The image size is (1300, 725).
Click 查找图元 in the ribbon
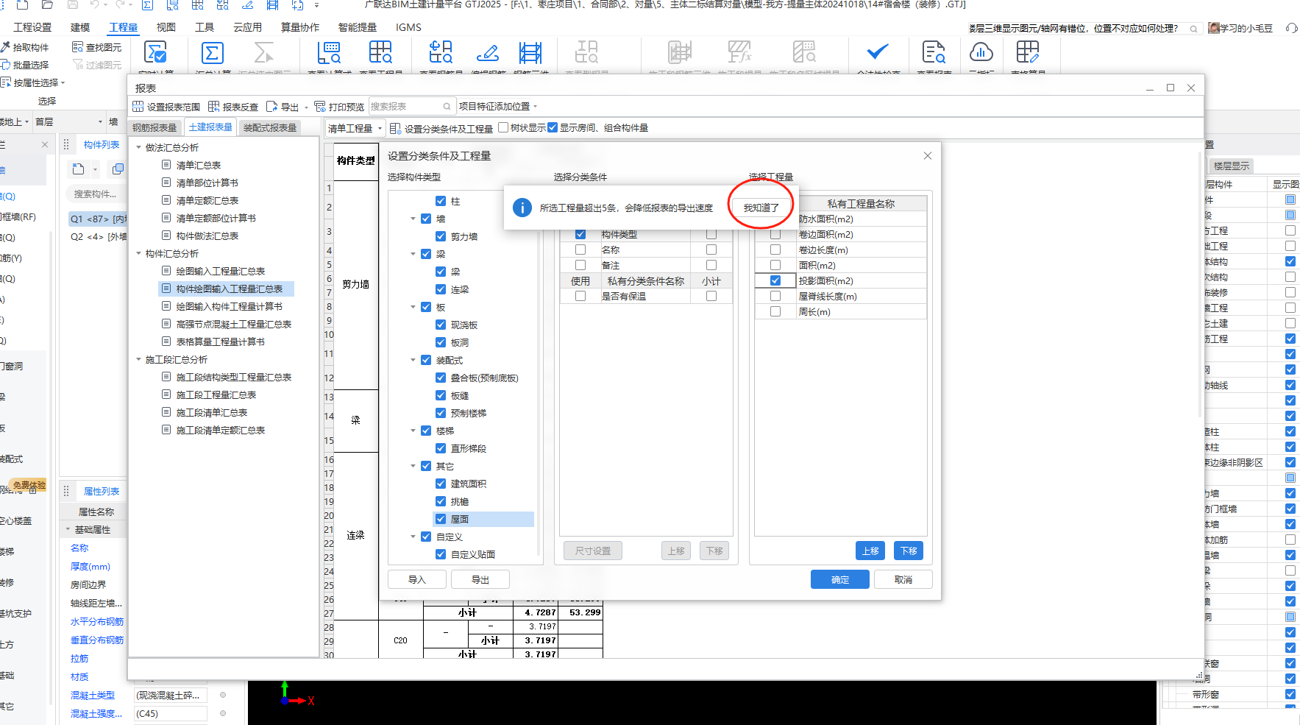[96, 47]
